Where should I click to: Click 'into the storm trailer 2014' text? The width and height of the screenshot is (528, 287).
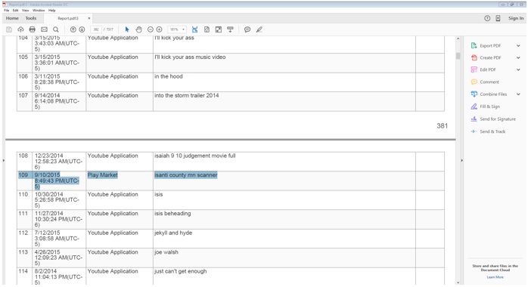(187, 95)
